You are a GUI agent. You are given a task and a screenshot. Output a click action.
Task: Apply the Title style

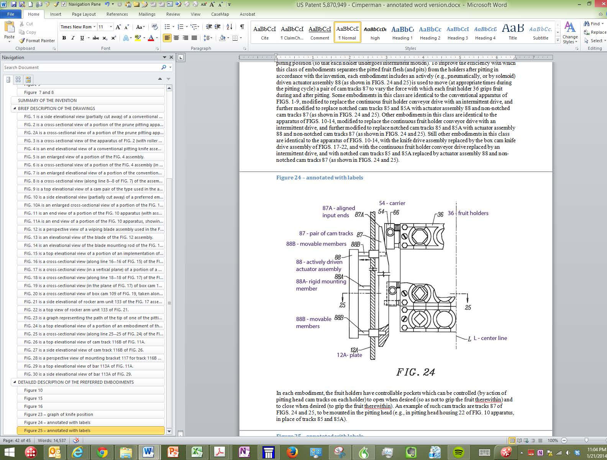point(513,33)
